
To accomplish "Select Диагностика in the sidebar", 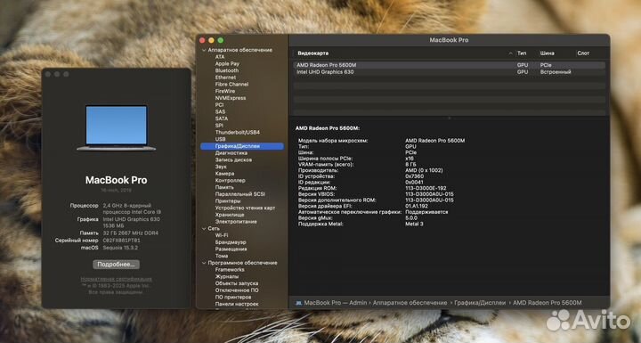I will 231,153.
